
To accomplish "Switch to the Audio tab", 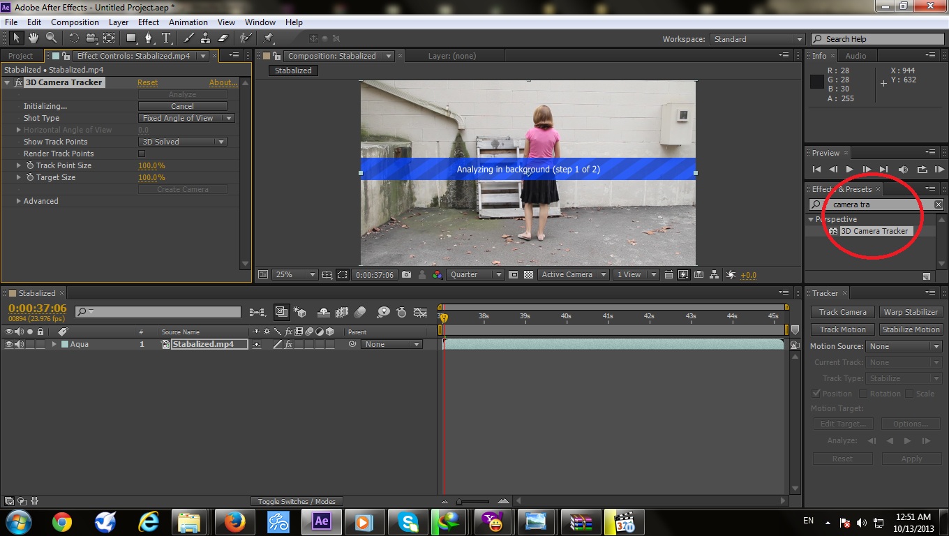I will (855, 56).
